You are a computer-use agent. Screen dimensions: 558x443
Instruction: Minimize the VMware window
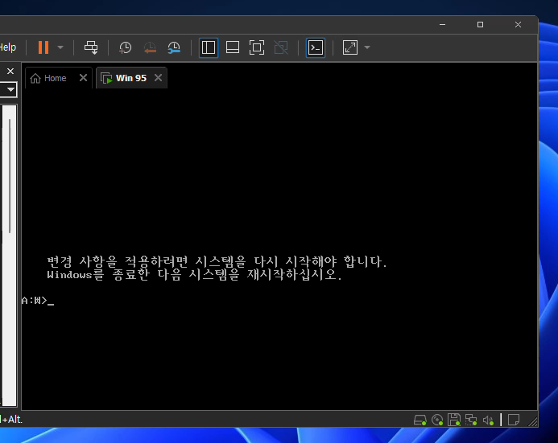tap(442, 24)
